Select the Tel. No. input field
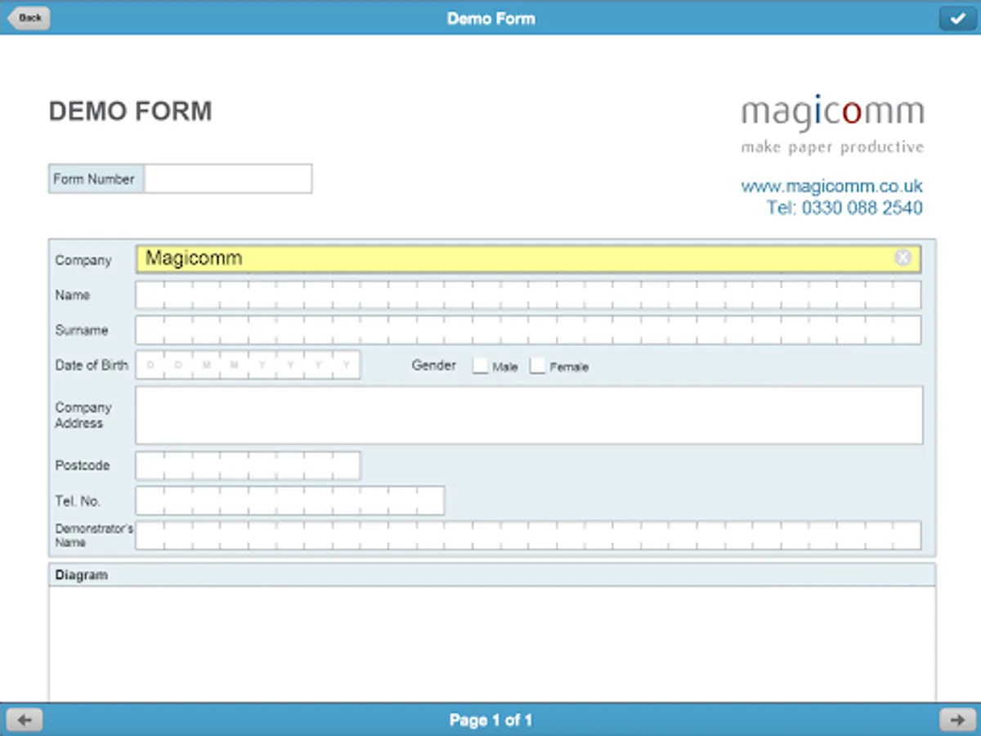 click(x=290, y=500)
